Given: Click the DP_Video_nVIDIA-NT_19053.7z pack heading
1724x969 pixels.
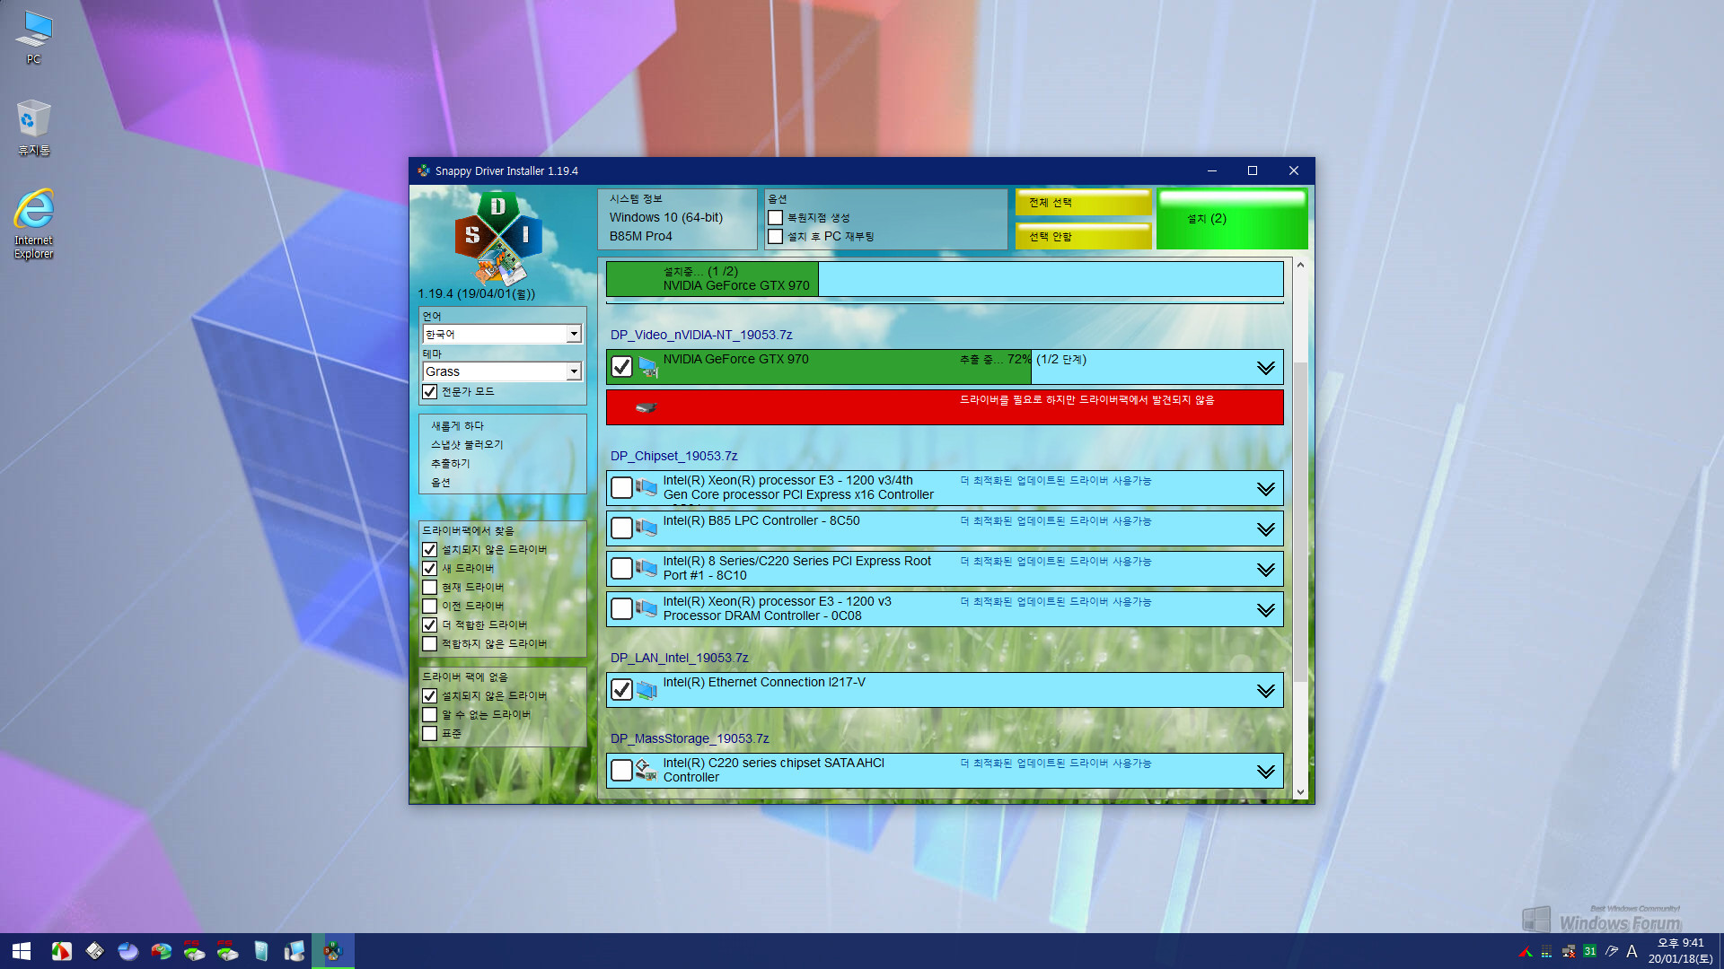Looking at the screenshot, I should click(701, 335).
